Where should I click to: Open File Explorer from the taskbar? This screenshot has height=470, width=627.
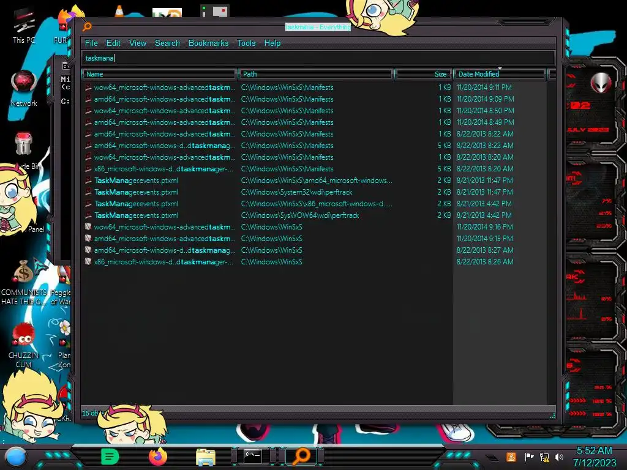click(206, 457)
